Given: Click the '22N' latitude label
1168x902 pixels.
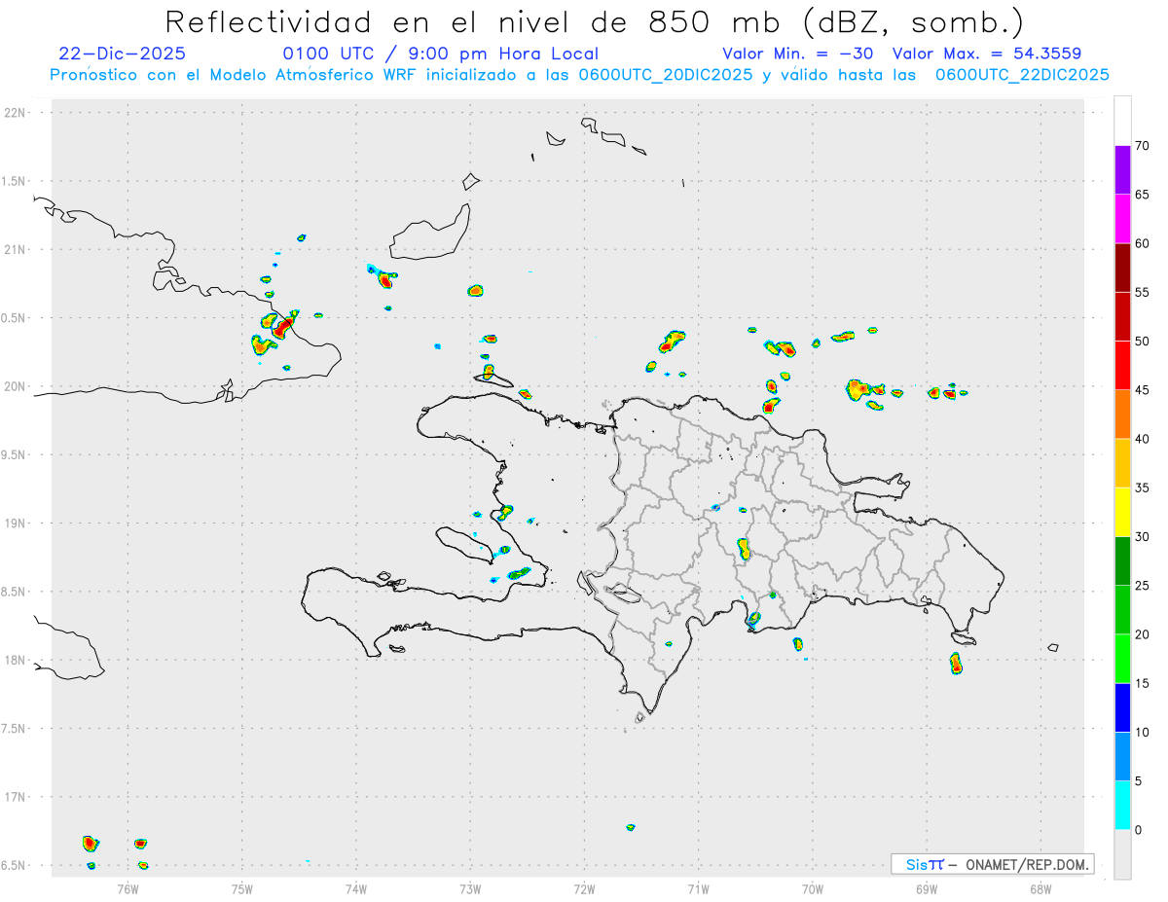Looking at the screenshot, I should (x=17, y=113).
